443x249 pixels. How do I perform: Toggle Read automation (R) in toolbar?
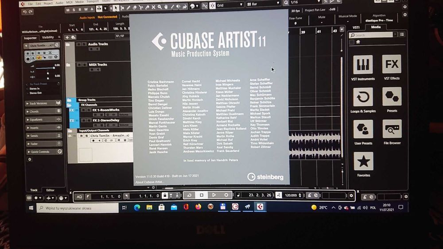80,10
